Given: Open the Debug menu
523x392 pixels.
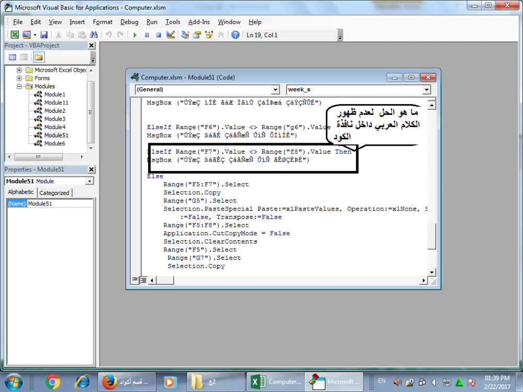Looking at the screenshot, I should pyautogui.click(x=129, y=22).
